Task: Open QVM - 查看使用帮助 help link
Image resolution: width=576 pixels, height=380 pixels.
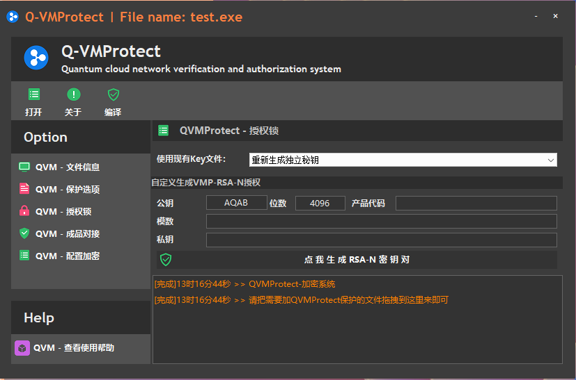Action: [74, 348]
